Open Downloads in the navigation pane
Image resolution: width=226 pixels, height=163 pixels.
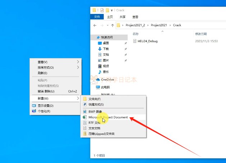pyautogui.click(x=106, y=49)
